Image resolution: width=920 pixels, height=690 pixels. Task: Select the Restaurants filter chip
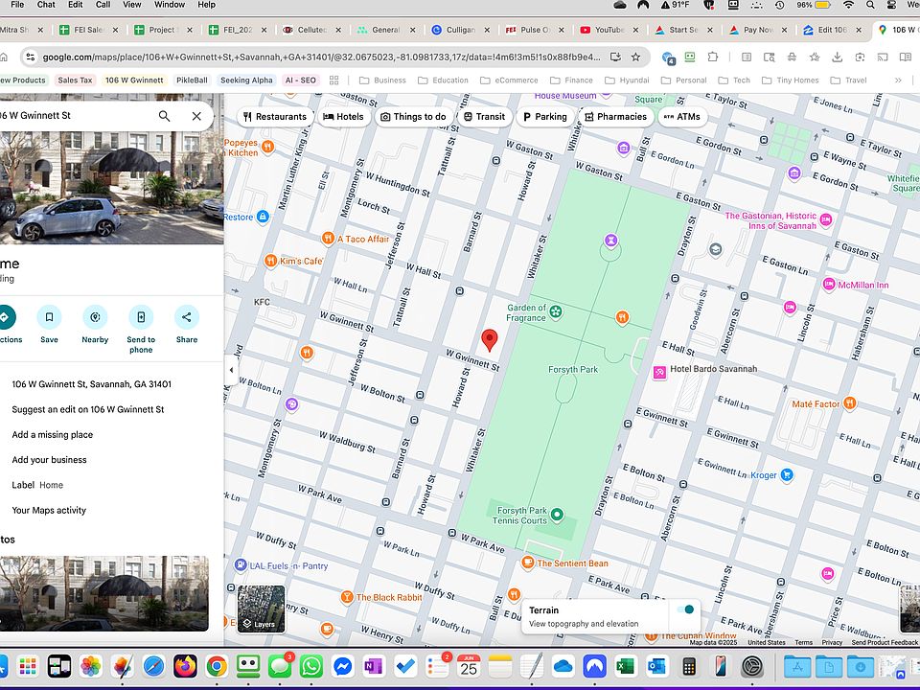tap(275, 117)
